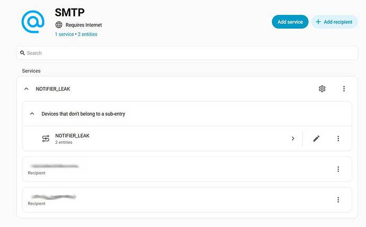
Task: Click the Add service button
Action: 290,22
